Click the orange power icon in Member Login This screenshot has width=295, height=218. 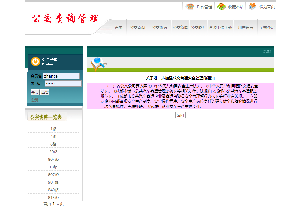[35, 62]
